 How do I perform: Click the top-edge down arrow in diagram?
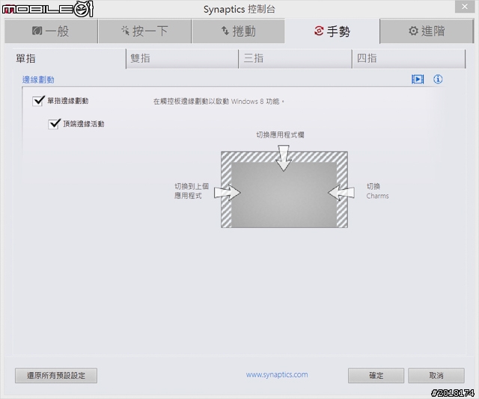click(x=284, y=158)
